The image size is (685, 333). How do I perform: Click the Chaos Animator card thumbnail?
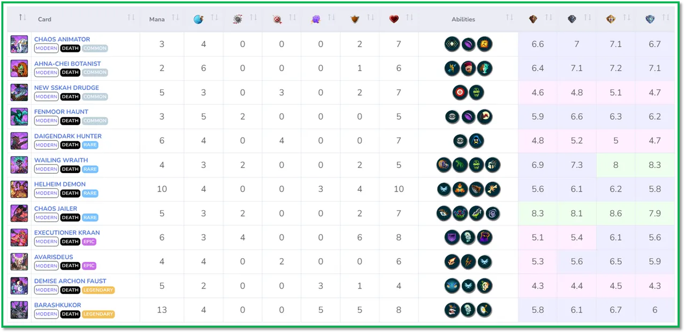[19, 44]
